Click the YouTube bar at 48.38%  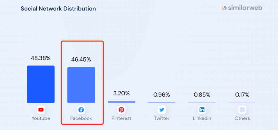[41, 84]
